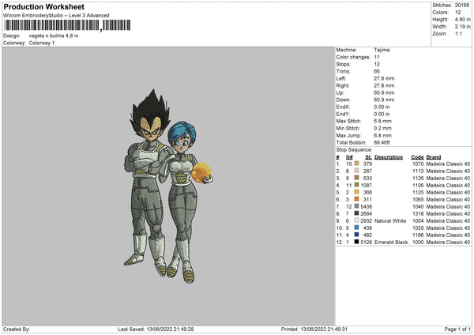Viewport: 474px width, 335px height.
Task: Click thread code 1000 in last row
Action: click(x=418, y=243)
